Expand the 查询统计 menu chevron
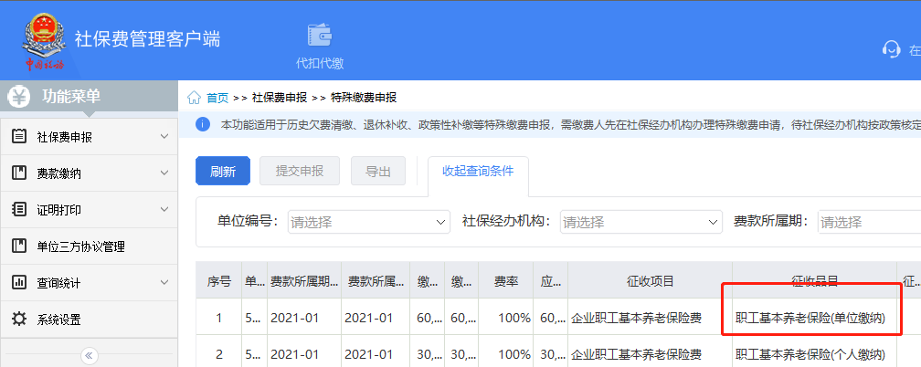 [164, 283]
